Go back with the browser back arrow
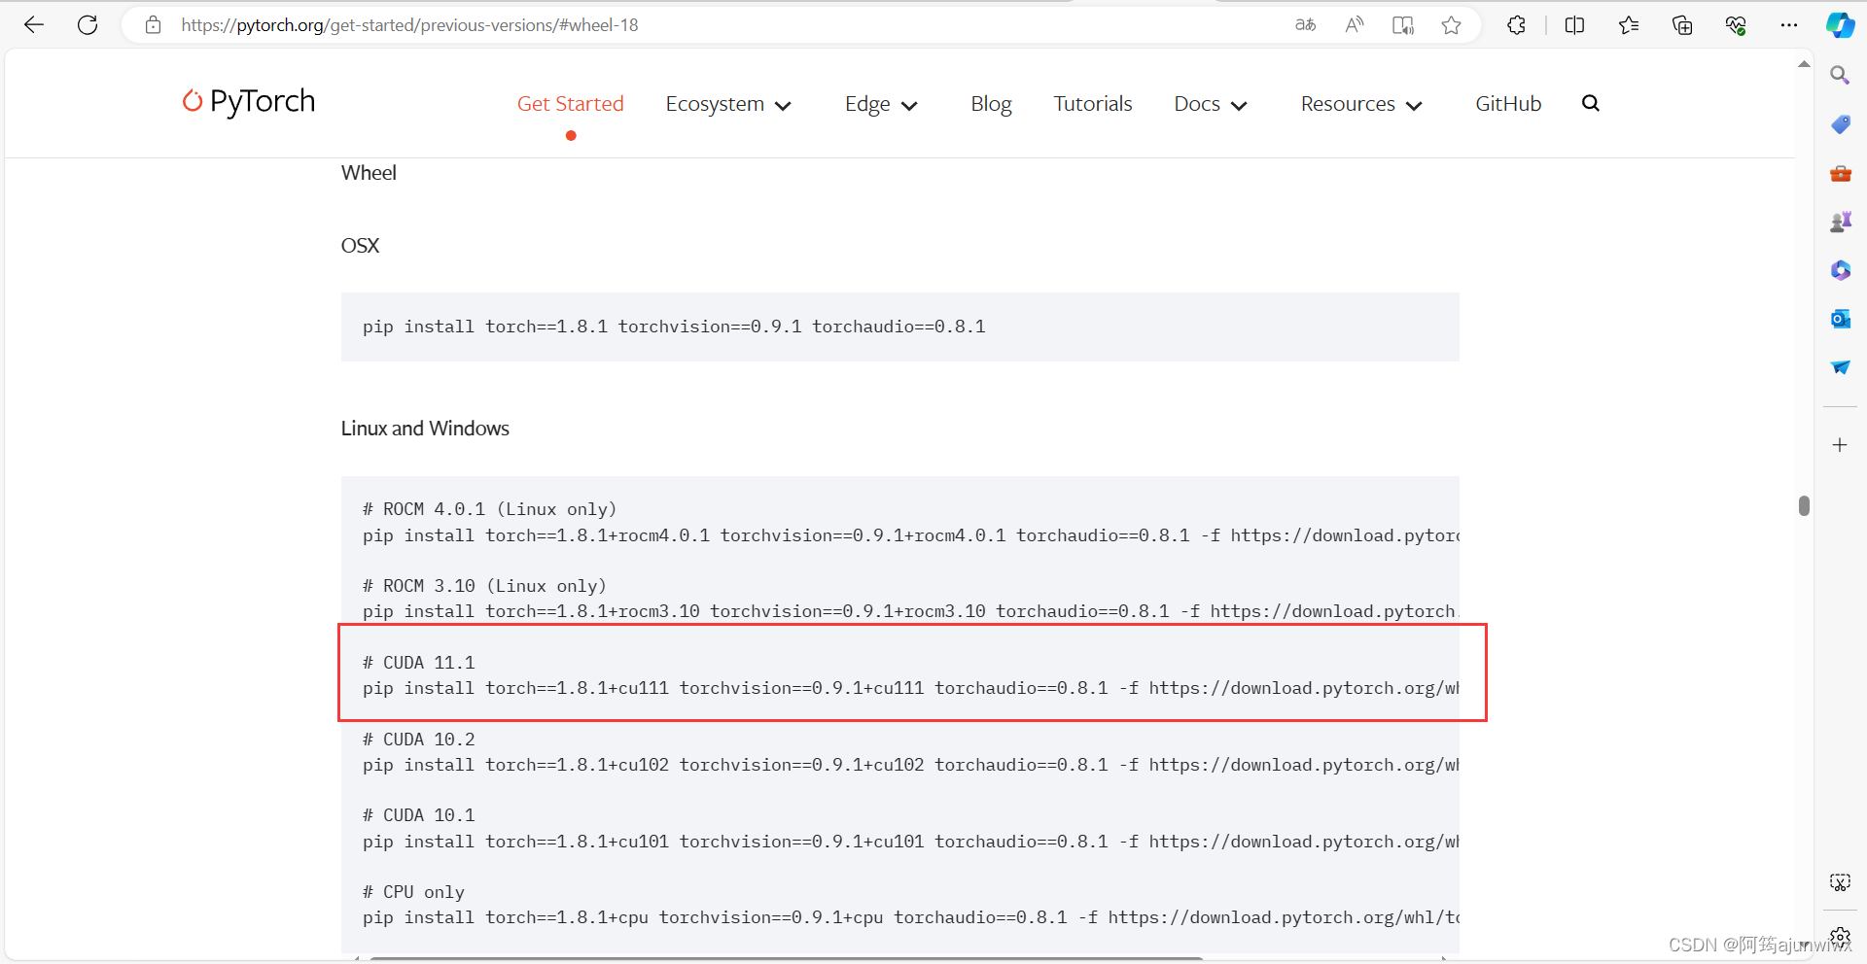Image resolution: width=1867 pixels, height=964 pixels. coord(34,25)
